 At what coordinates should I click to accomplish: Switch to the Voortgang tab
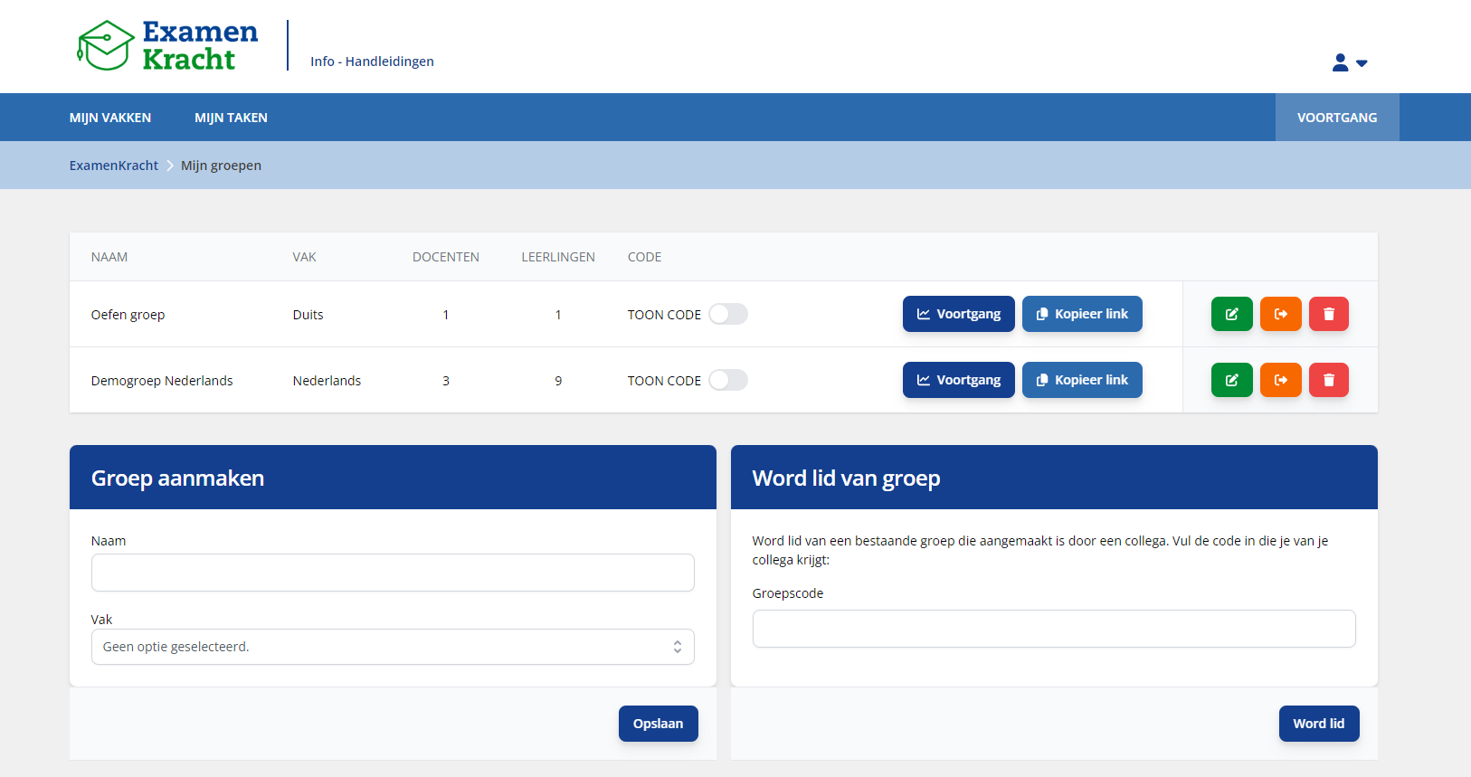click(1336, 118)
